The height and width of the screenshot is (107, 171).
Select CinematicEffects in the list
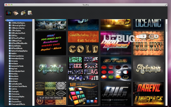[18, 104]
